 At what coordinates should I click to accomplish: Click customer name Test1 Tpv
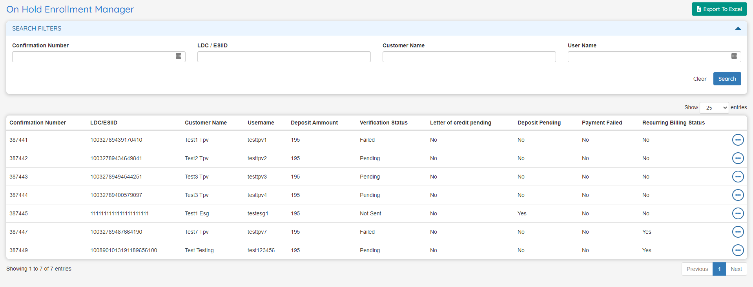pyautogui.click(x=197, y=140)
